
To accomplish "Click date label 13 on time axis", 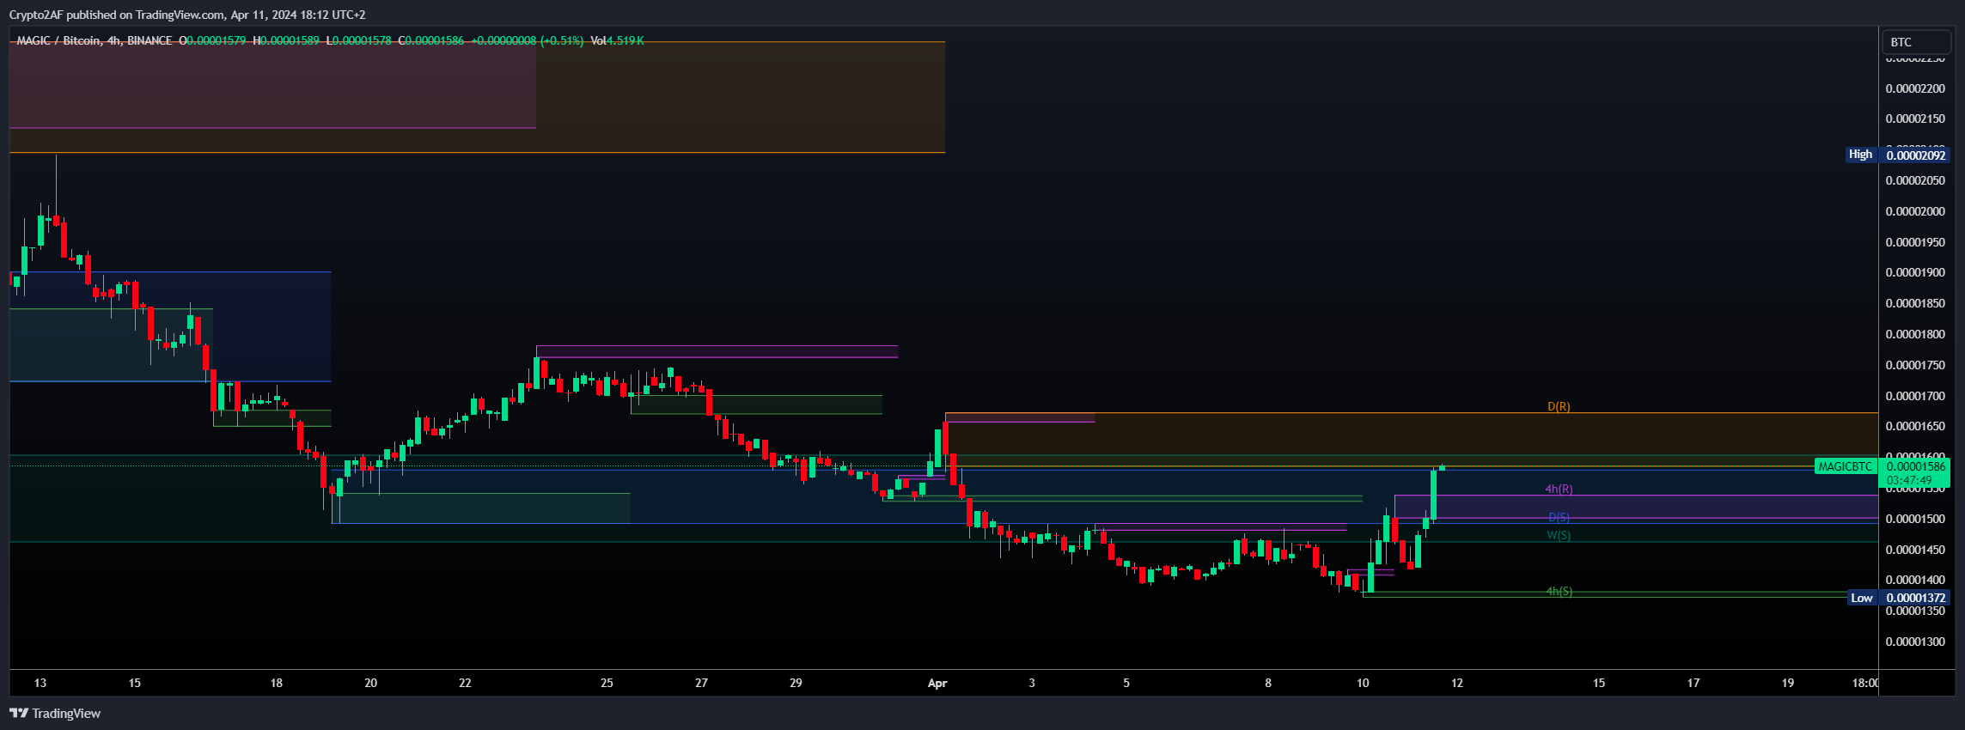I will point(40,683).
